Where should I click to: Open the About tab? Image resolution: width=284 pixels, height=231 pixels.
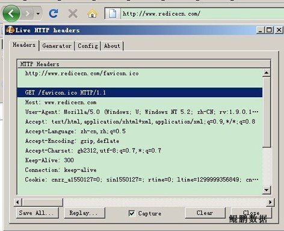tap(112, 46)
